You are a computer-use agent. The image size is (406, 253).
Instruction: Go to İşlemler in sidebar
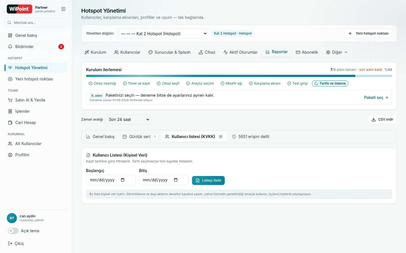click(36, 111)
